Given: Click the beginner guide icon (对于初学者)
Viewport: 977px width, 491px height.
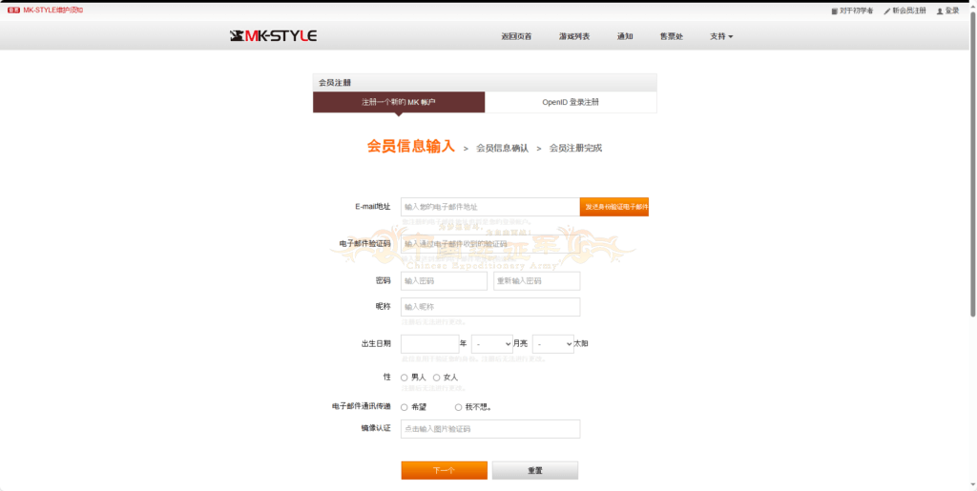Looking at the screenshot, I should (835, 11).
